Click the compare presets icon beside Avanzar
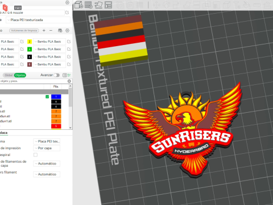 (65, 75)
